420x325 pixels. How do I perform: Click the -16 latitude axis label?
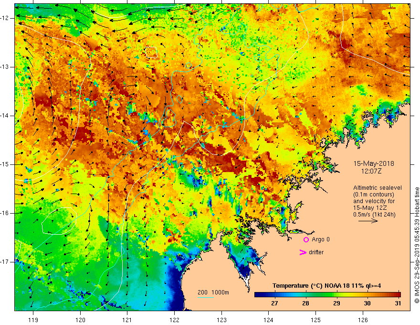point(5,213)
